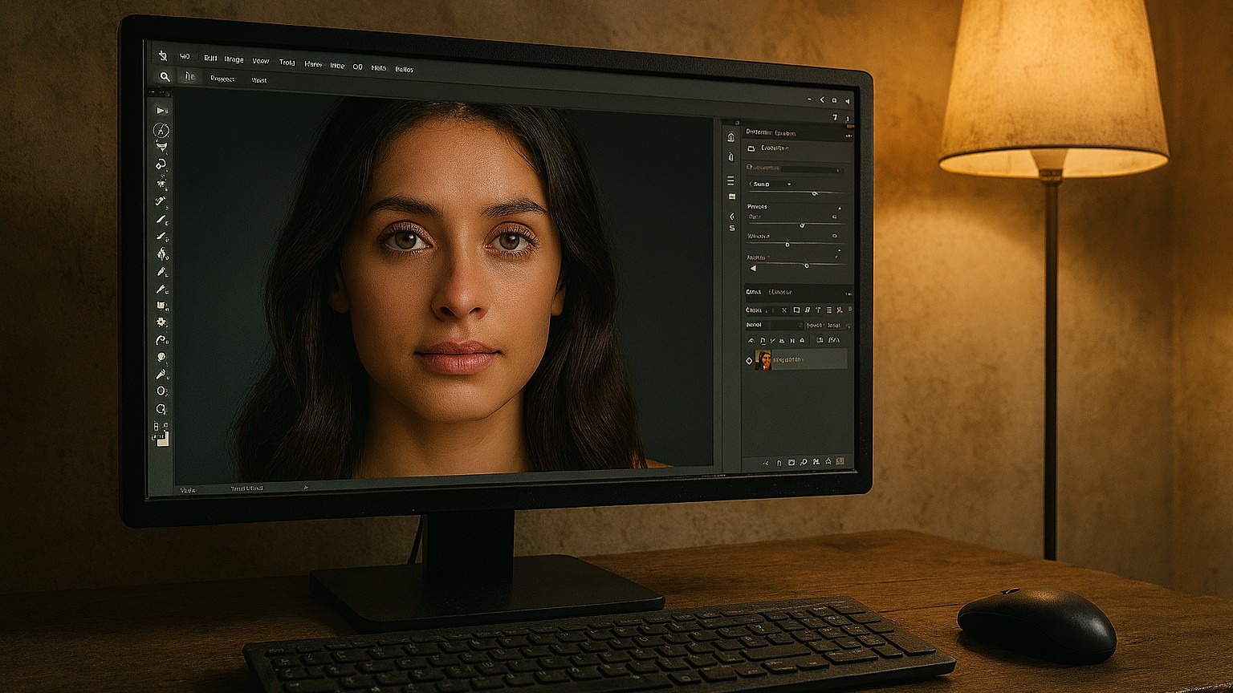Select the Lasso tool in left toolbar
This screenshot has width=1233, height=693.
pos(161,164)
